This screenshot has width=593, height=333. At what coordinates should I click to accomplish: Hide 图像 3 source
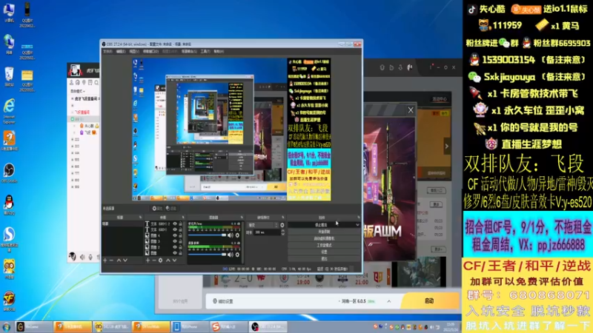(x=175, y=241)
